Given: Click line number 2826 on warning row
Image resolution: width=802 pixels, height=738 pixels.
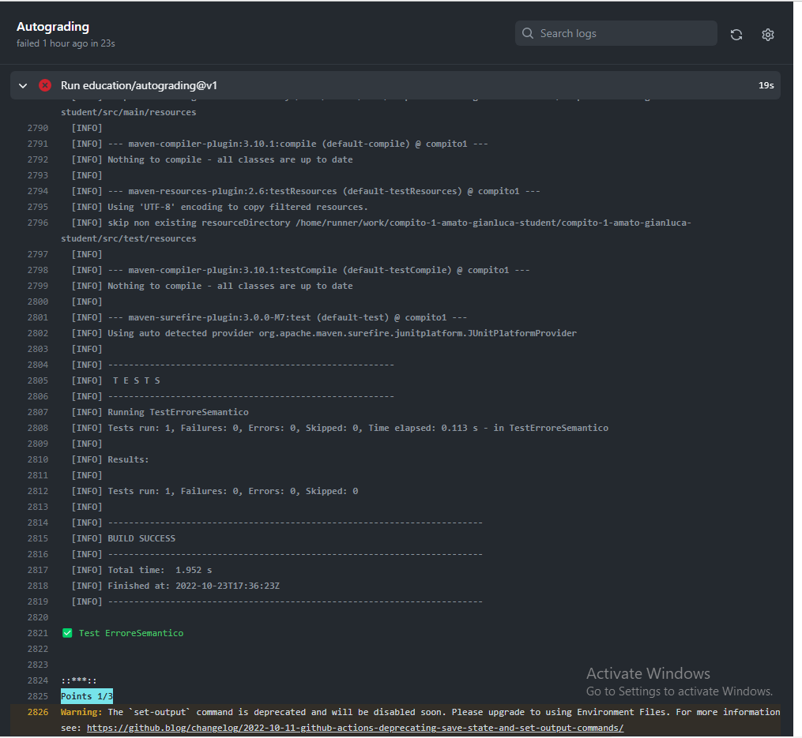Looking at the screenshot, I should (38, 712).
